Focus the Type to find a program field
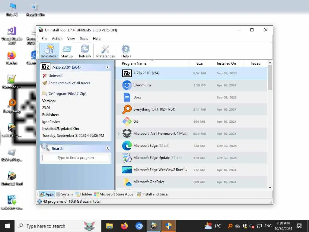This screenshot has width=309, height=232. [x=76, y=158]
